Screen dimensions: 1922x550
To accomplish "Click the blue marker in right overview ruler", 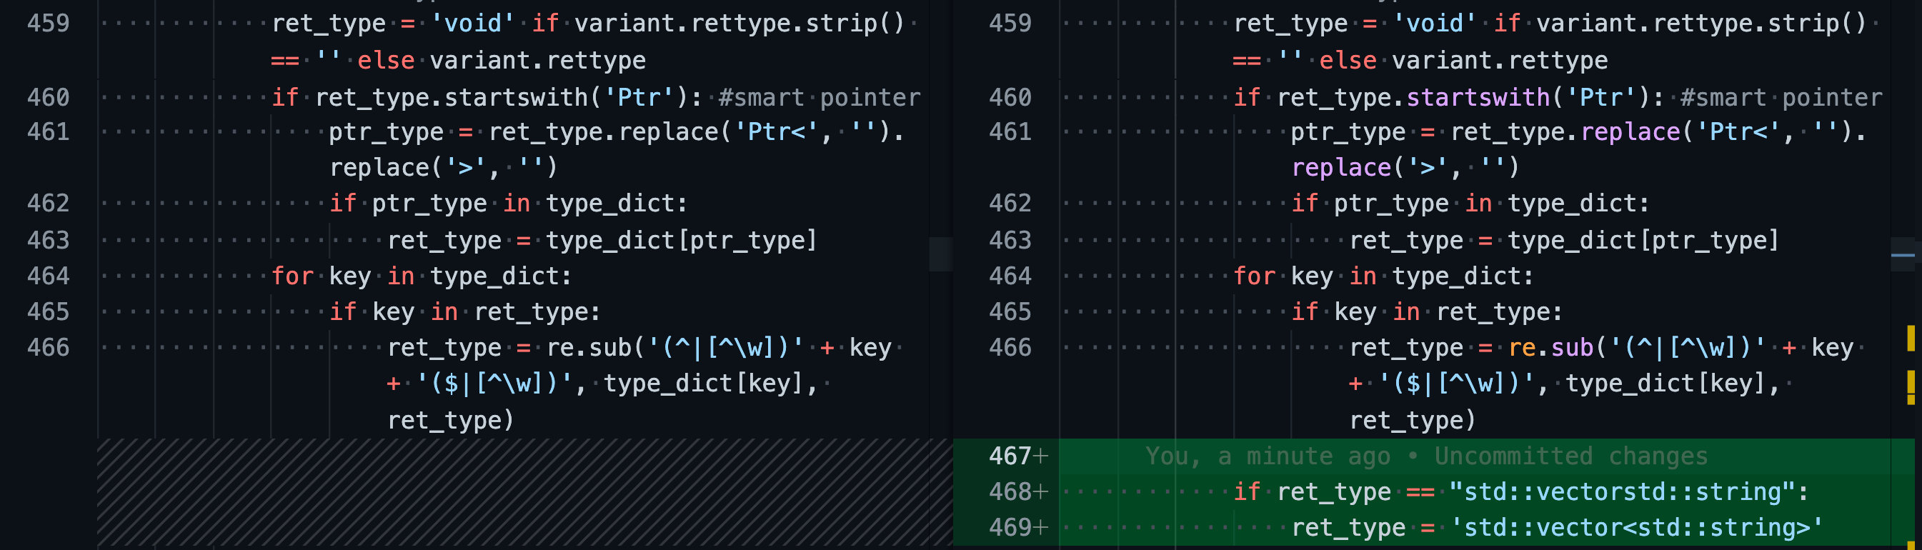I will click(1903, 255).
